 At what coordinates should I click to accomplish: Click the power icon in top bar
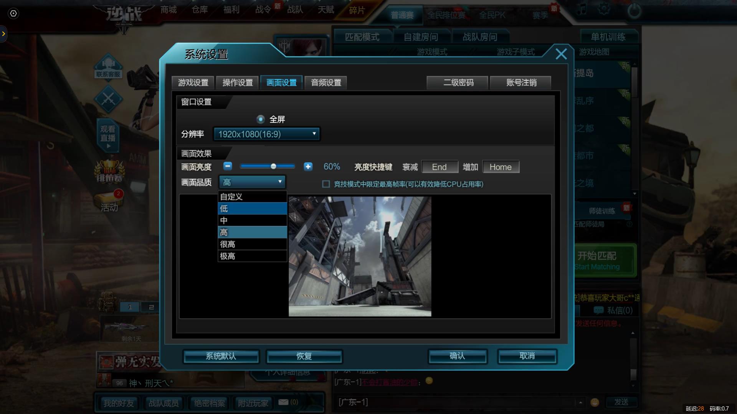634,11
